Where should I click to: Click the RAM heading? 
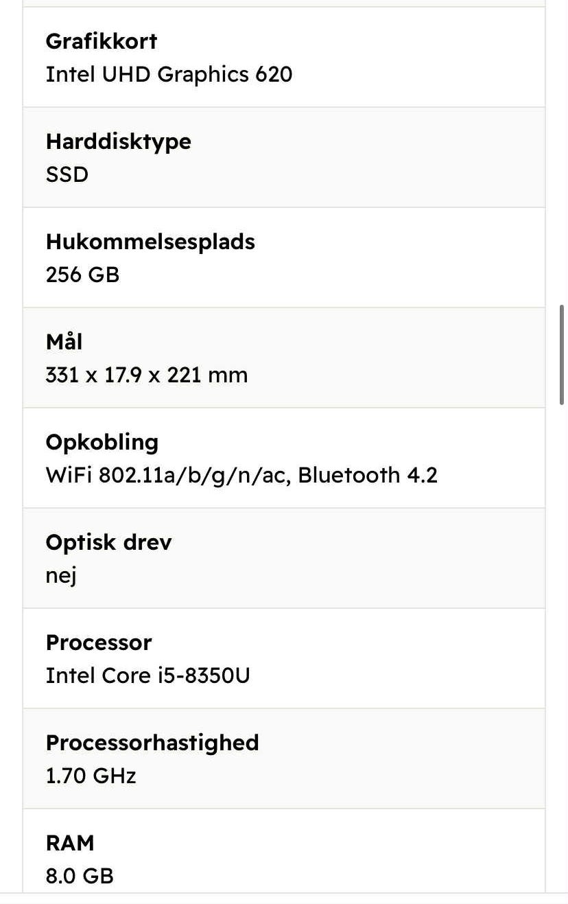(x=70, y=843)
